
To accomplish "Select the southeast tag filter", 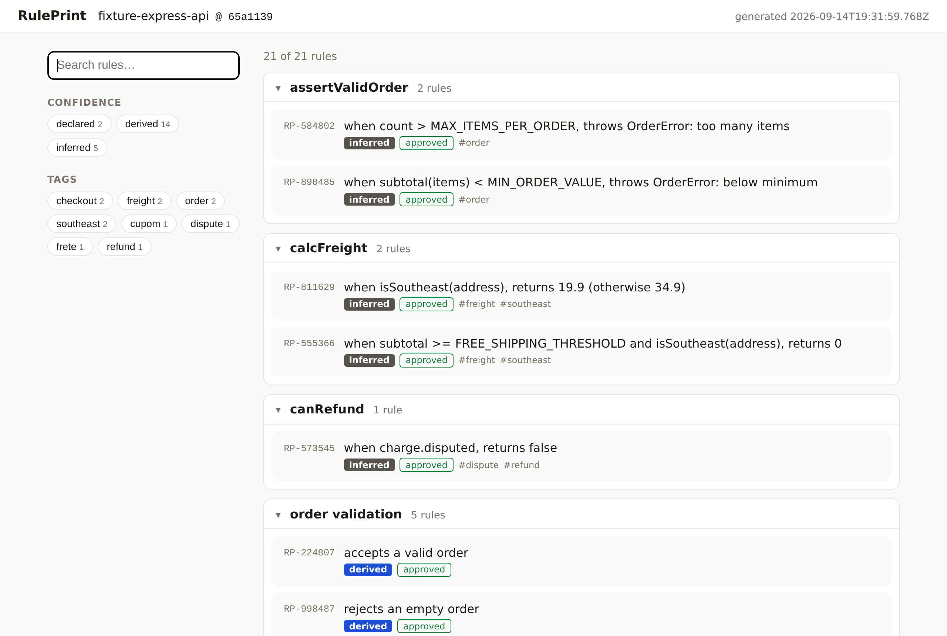I will tap(81, 224).
